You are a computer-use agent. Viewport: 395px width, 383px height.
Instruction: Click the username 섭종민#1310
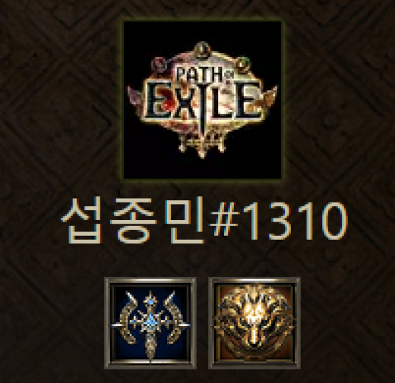click(204, 220)
